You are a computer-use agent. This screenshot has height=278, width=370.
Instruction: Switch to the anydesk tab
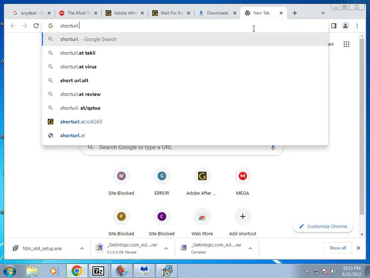click(32, 13)
